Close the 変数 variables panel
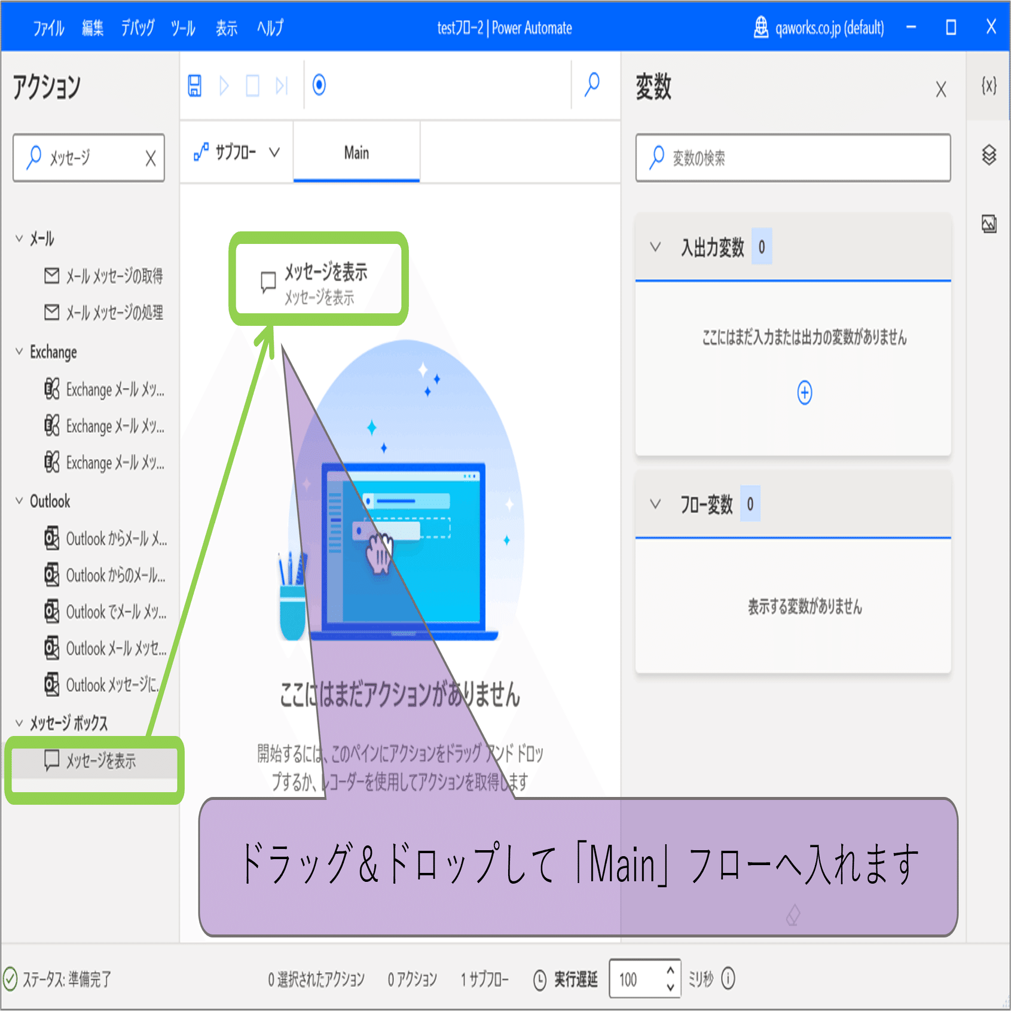 pos(941,90)
